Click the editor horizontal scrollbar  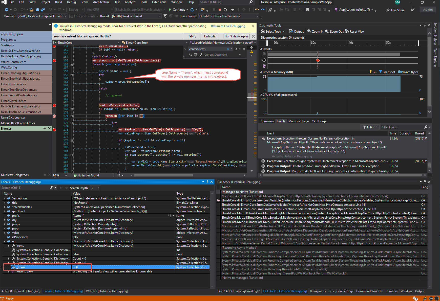coord(163,175)
